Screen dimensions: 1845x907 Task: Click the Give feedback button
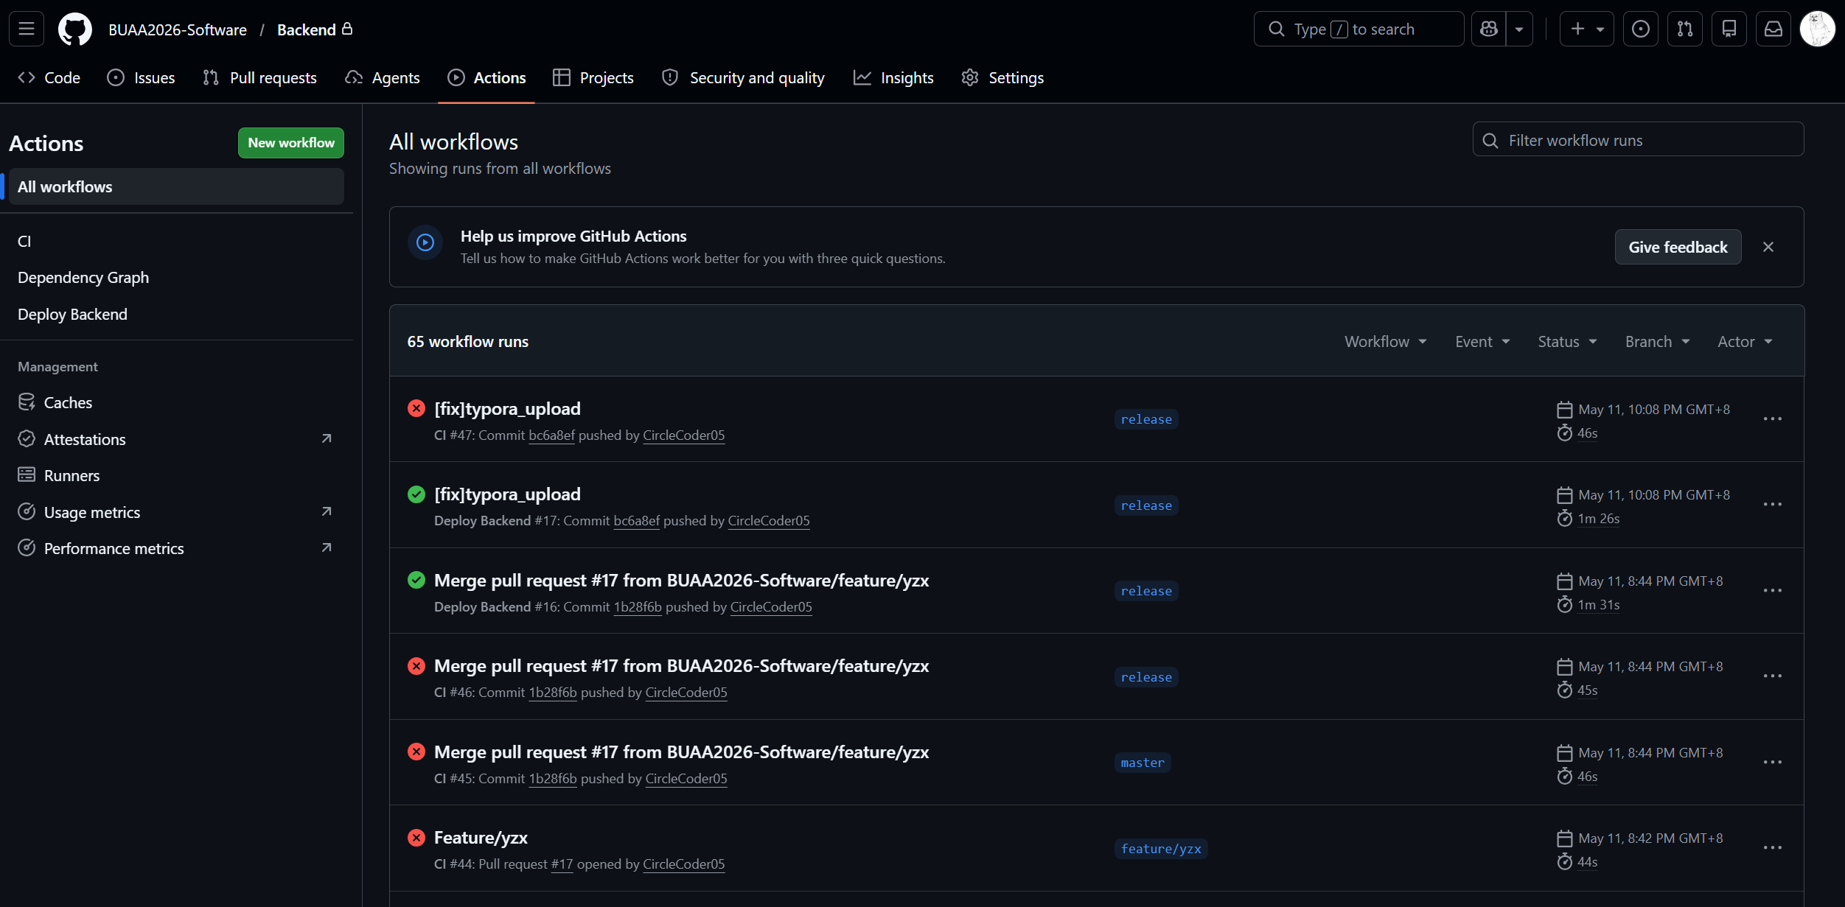[x=1678, y=247]
